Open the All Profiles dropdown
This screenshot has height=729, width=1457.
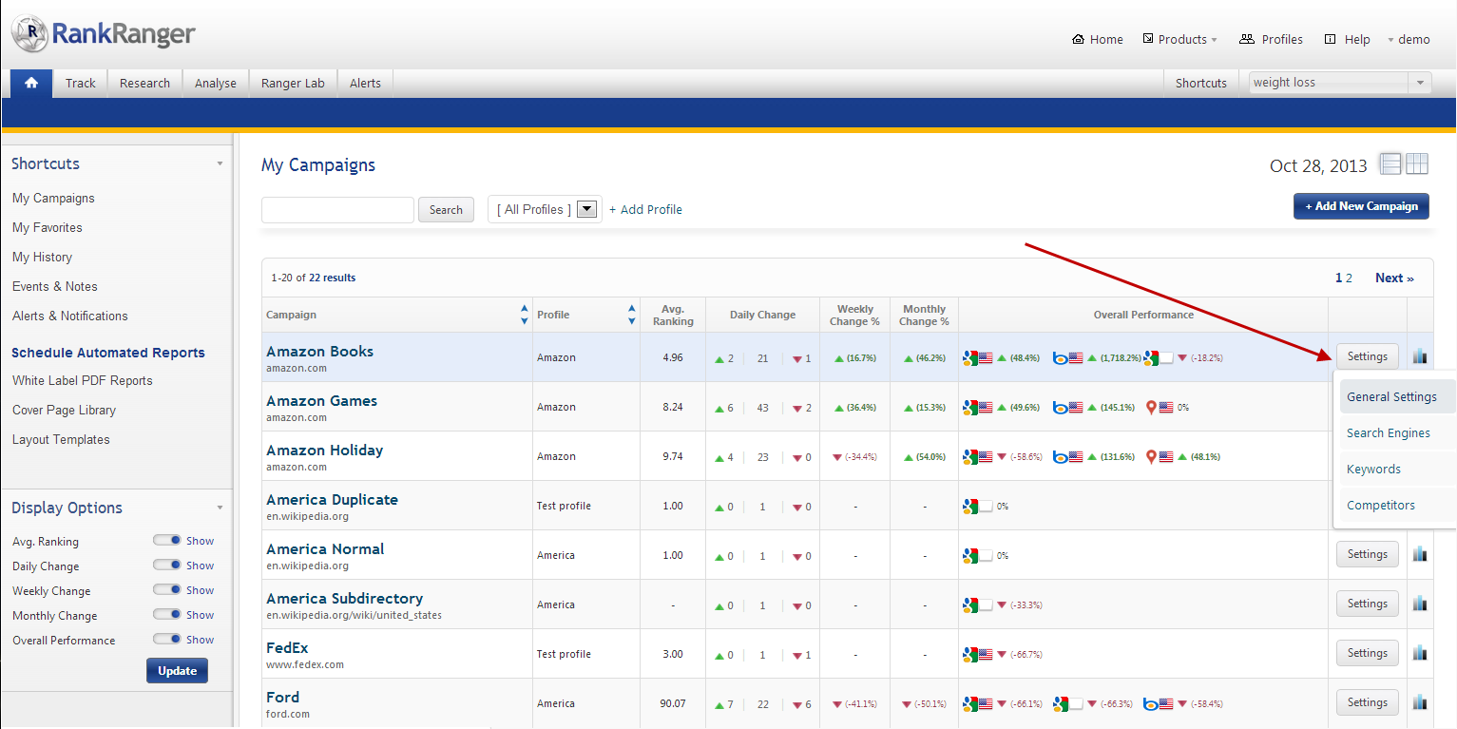pos(587,210)
